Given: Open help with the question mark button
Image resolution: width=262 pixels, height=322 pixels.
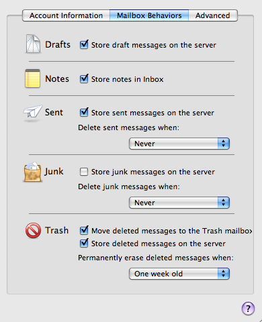Looking at the screenshot, I should 248,309.
